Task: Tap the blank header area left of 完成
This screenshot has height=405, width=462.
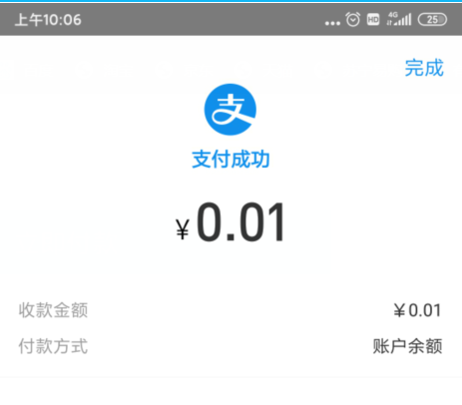Action: [x=200, y=68]
